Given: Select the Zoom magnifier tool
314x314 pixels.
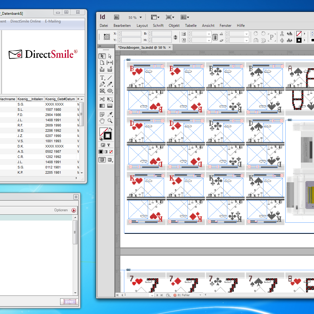Looking at the screenshot, I should click(x=110, y=121).
